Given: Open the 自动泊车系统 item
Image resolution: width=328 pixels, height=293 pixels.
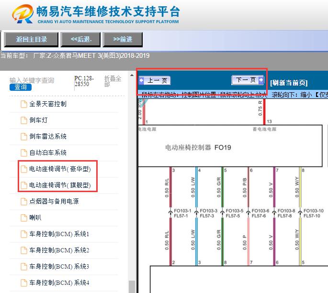Looking at the screenshot, I should (x=48, y=152).
